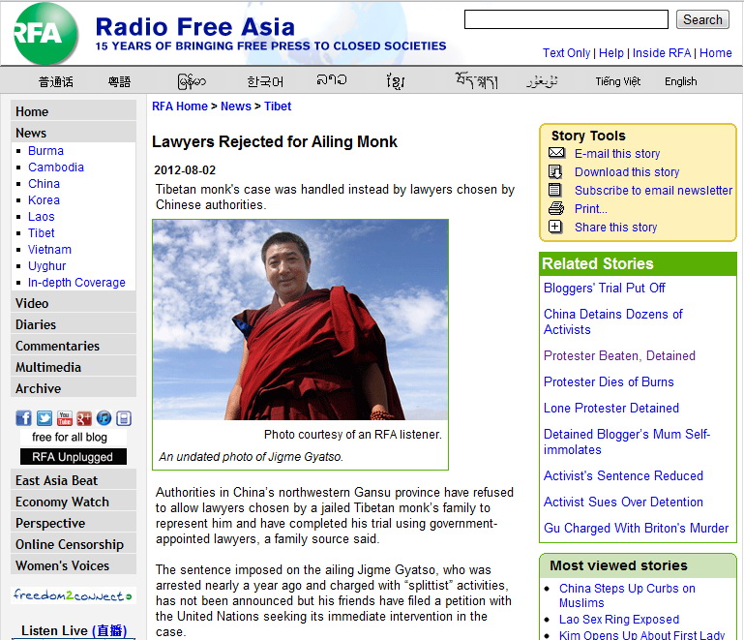Open In-depth Coverage in the sidebar
744x640 pixels.
tap(76, 283)
